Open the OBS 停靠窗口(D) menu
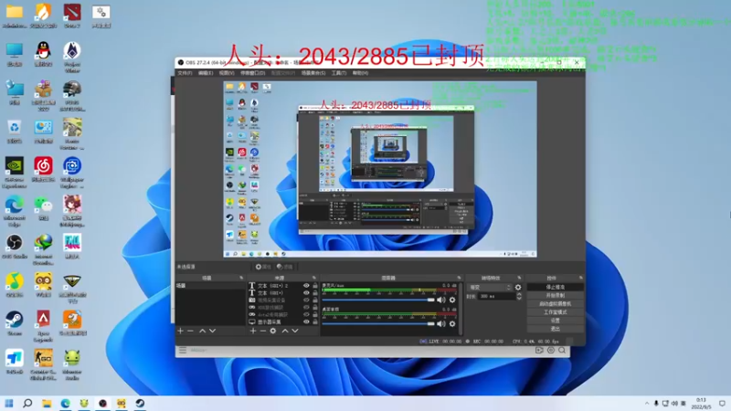 point(253,73)
